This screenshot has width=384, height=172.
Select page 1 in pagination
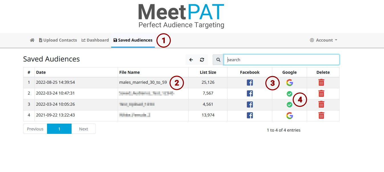(59, 129)
